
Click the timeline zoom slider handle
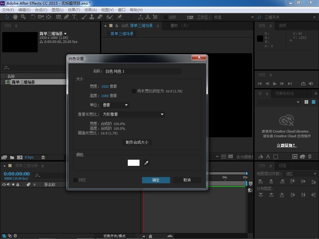(x=150, y=236)
